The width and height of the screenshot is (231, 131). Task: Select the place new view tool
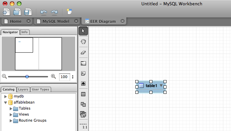pos(83,105)
